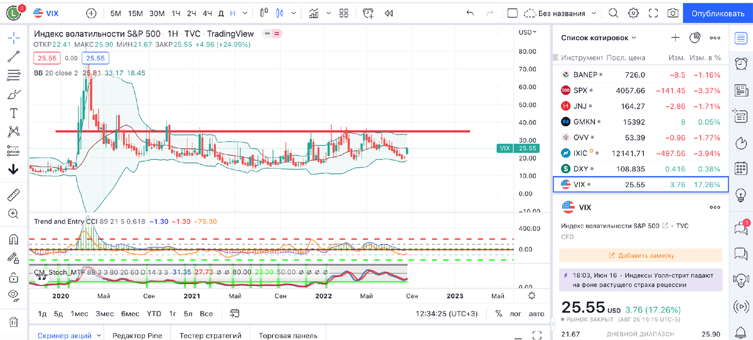The width and height of the screenshot is (753, 340).
Task: Set chart range to 1мес
Action: [x=79, y=314]
